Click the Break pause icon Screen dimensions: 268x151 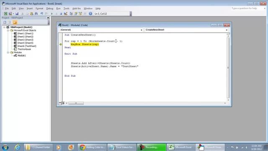[57, 14]
